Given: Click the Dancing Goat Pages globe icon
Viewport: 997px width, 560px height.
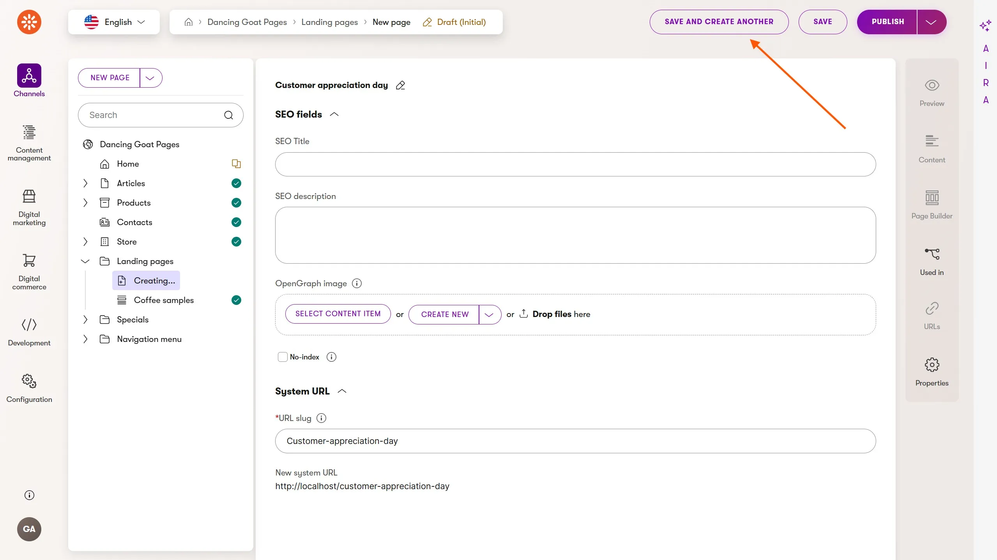Looking at the screenshot, I should [88, 144].
